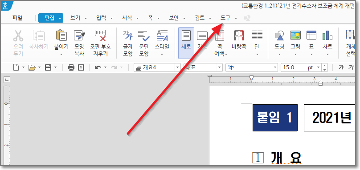Click the first-line indent marker on ruler

(251, 78)
